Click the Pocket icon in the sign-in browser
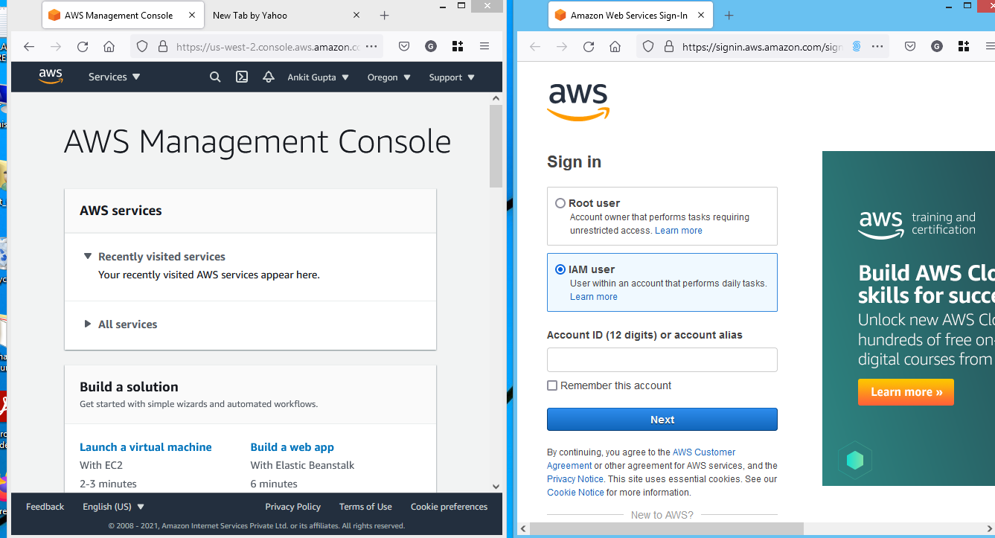The height and width of the screenshot is (538, 995). (910, 46)
